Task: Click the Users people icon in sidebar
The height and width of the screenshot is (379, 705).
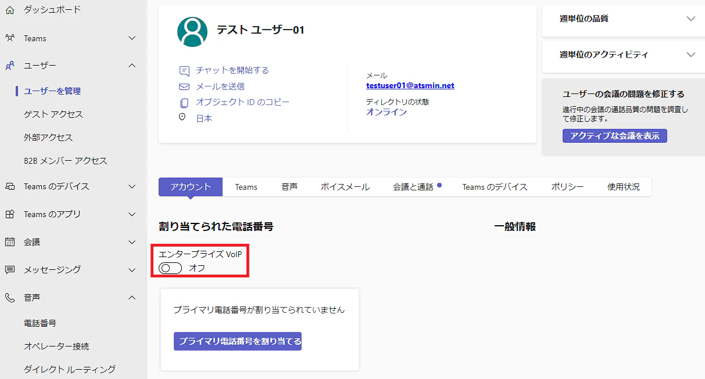Action: (10, 66)
